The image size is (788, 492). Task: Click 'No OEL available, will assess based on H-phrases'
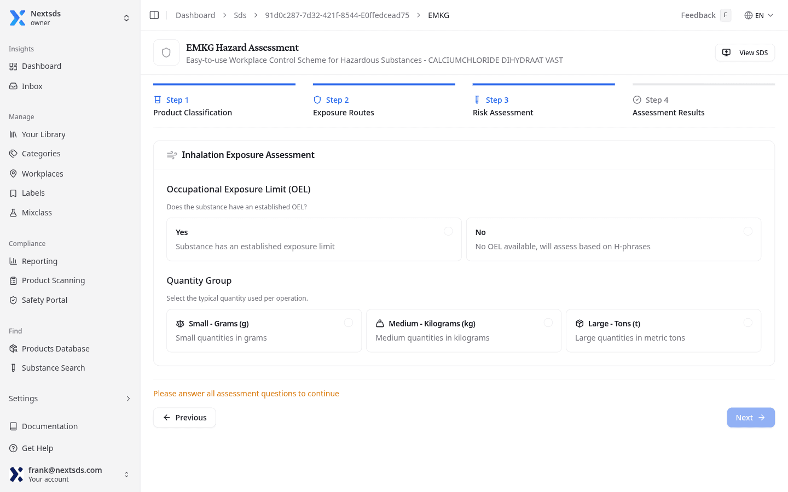pos(563,247)
